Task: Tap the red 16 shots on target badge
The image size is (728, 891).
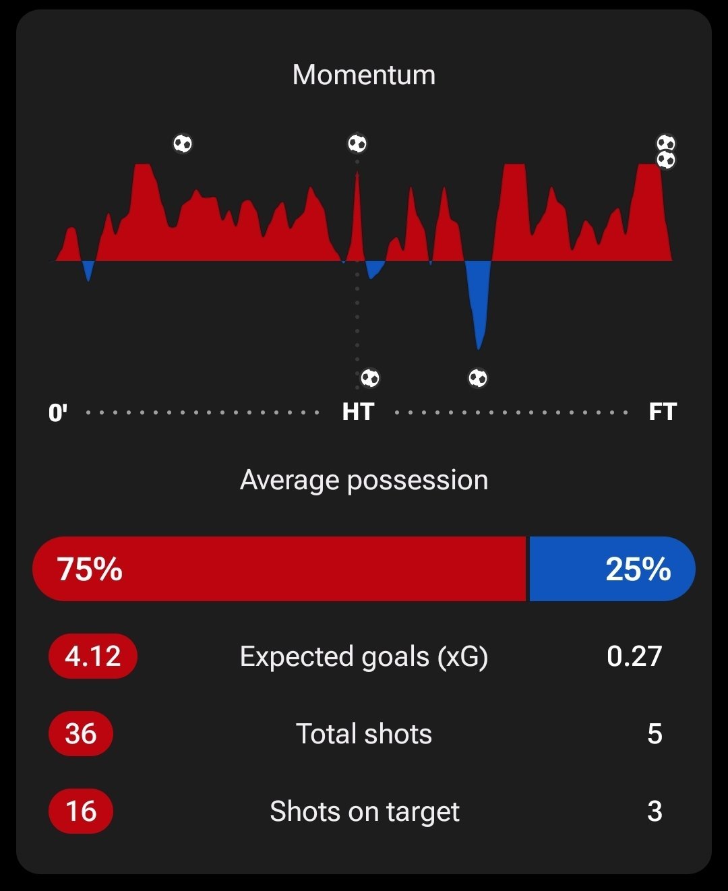Action: coord(81,811)
